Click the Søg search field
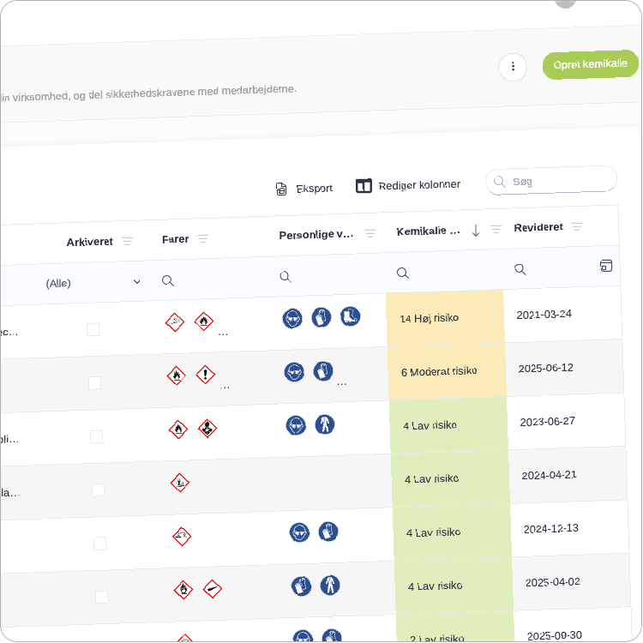Viewport: 643px width, 643px height. [557, 181]
